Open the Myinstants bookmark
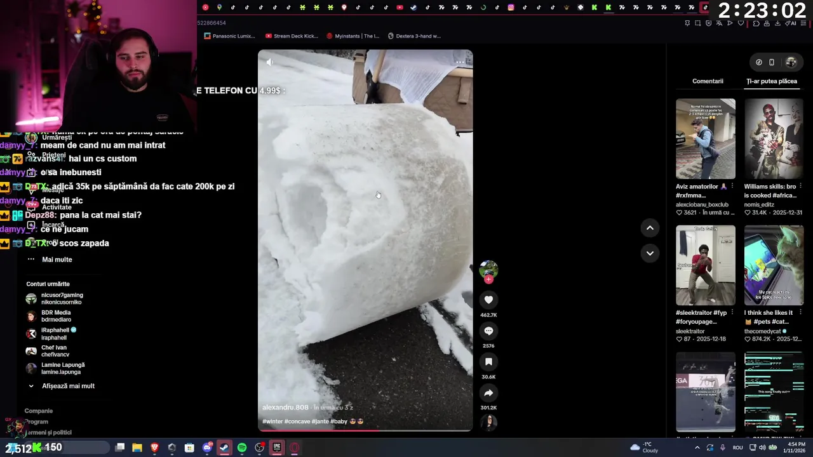This screenshot has width=813, height=457. 353,36
